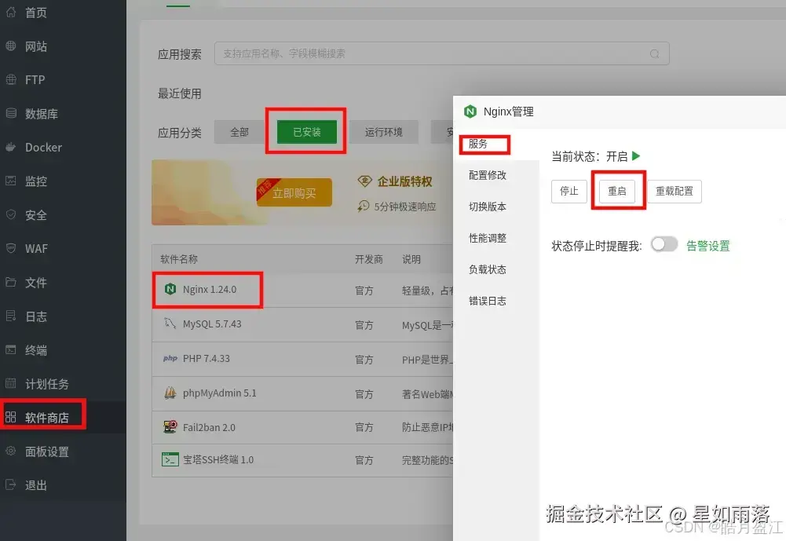Toggle the 状态停止时提醒我 switch

point(664,244)
